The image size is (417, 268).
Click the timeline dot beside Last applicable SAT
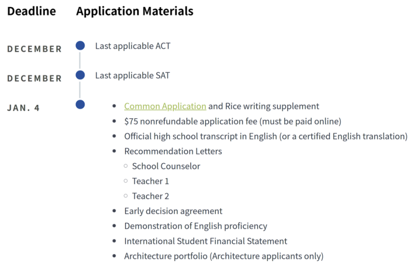[x=80, y=75]
